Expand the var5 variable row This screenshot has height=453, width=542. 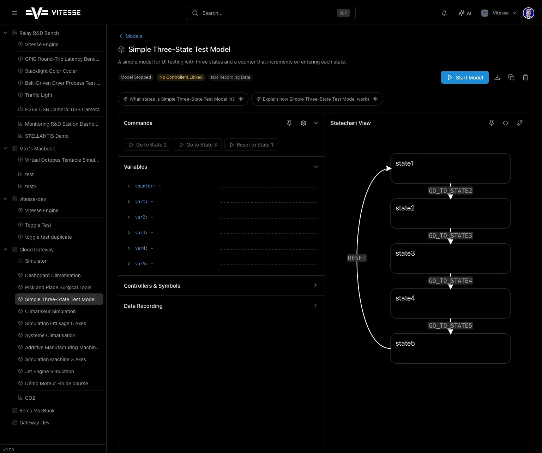[129, 264]
